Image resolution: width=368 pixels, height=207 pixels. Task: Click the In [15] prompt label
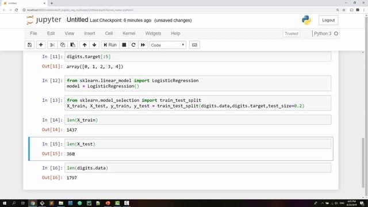52,144
